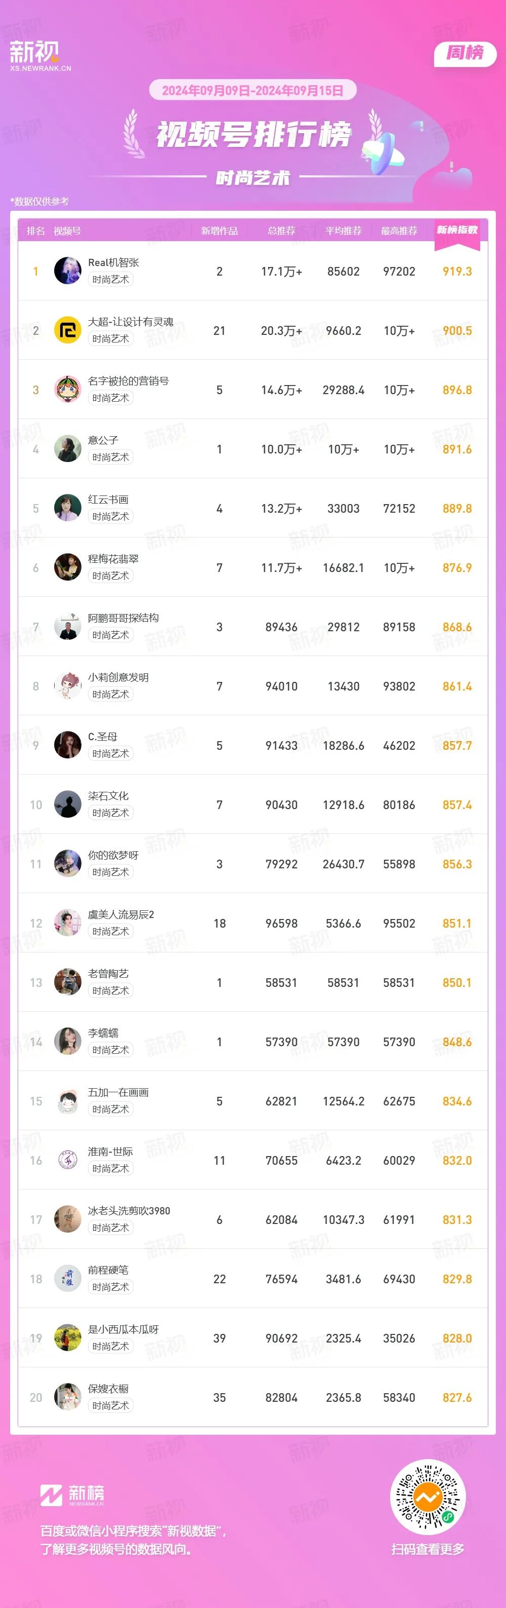Click the 新榜指数 column header
This screenshot has height=1608, width=506.
[x=457, y=231]
